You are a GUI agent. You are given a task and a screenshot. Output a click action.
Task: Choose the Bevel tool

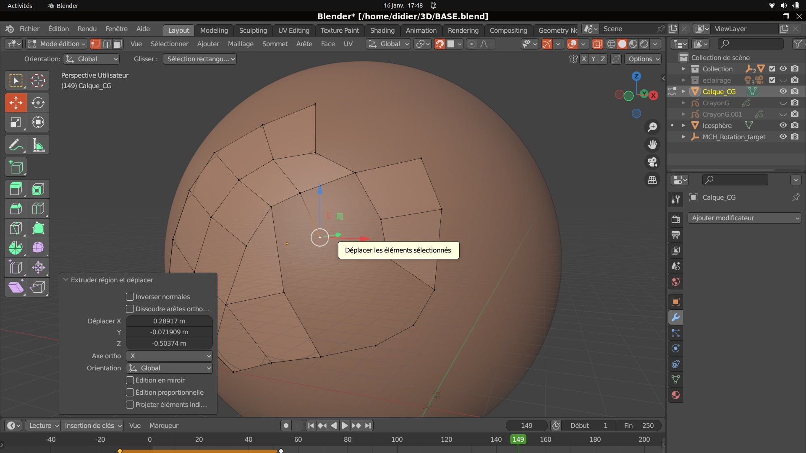[16, 208]
